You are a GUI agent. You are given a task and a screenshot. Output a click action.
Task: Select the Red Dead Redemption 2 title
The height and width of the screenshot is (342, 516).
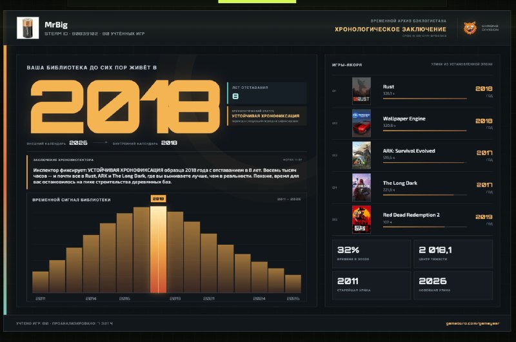pyautogui.click(x=412, y=215)
